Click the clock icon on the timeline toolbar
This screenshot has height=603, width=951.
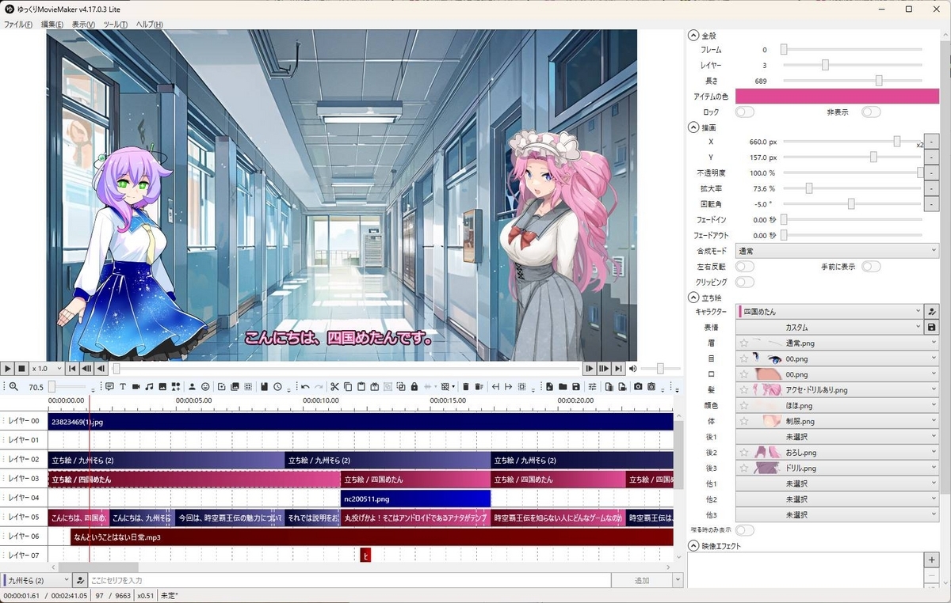[x=277, y=387]
